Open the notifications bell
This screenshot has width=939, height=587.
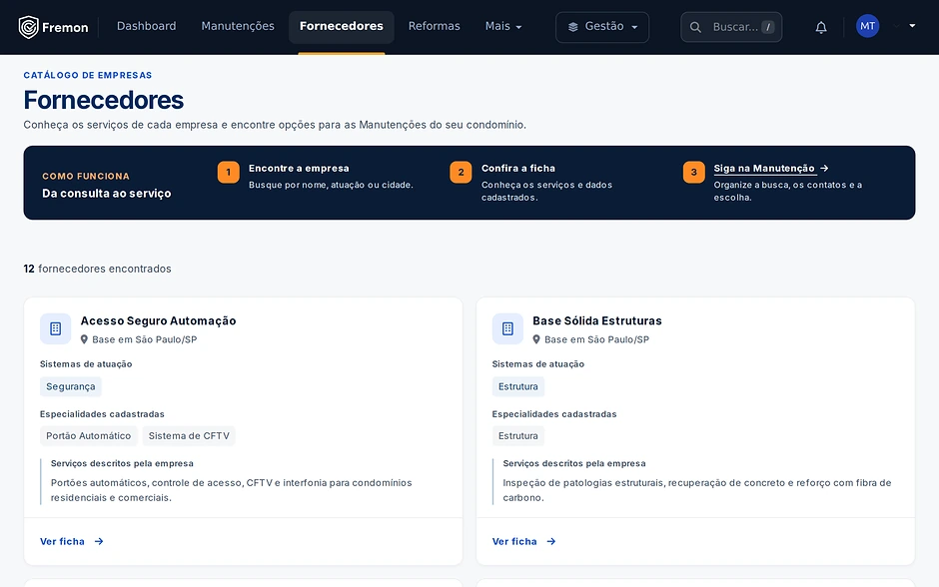pyautogui.click(x=821, y=27)
